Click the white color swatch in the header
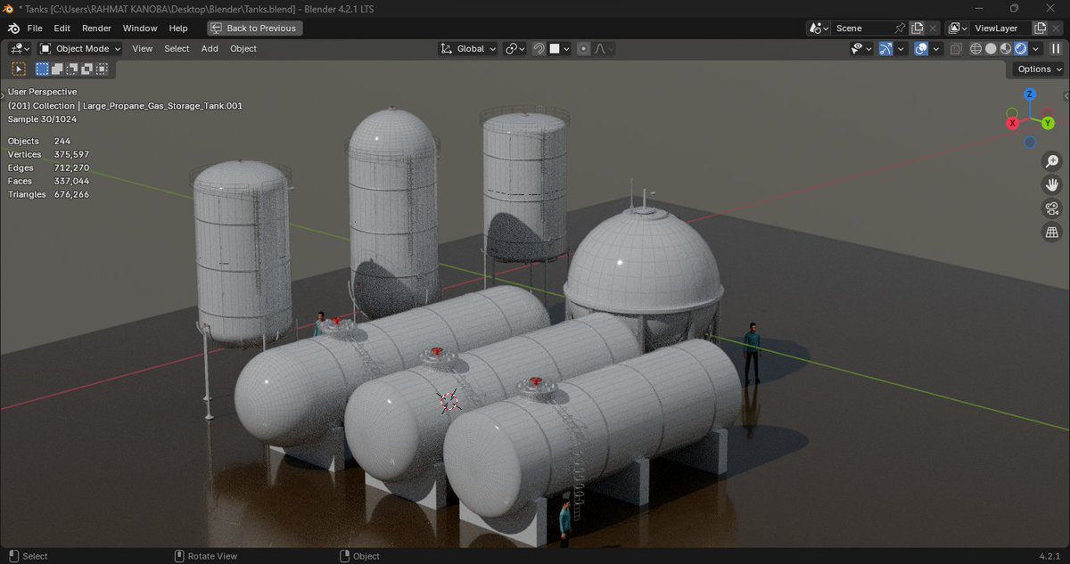1070x564 pixels. pos(555,49)
